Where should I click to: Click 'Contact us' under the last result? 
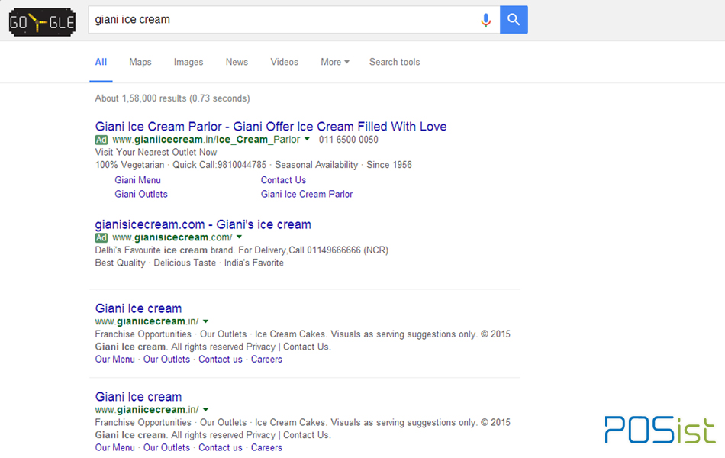pyautogui.click(x=221, y=447)
